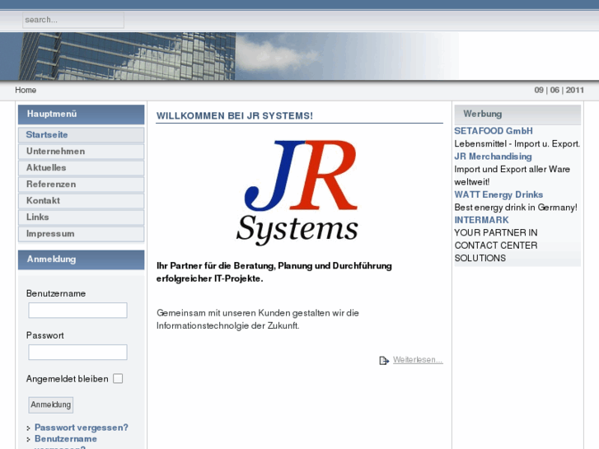
Task: Click the Werbung module heading
Action: [x=517, y=115]
